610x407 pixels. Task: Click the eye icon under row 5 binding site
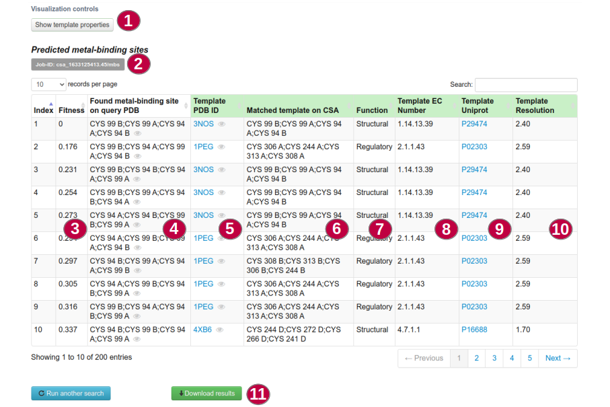click(138, 225)
